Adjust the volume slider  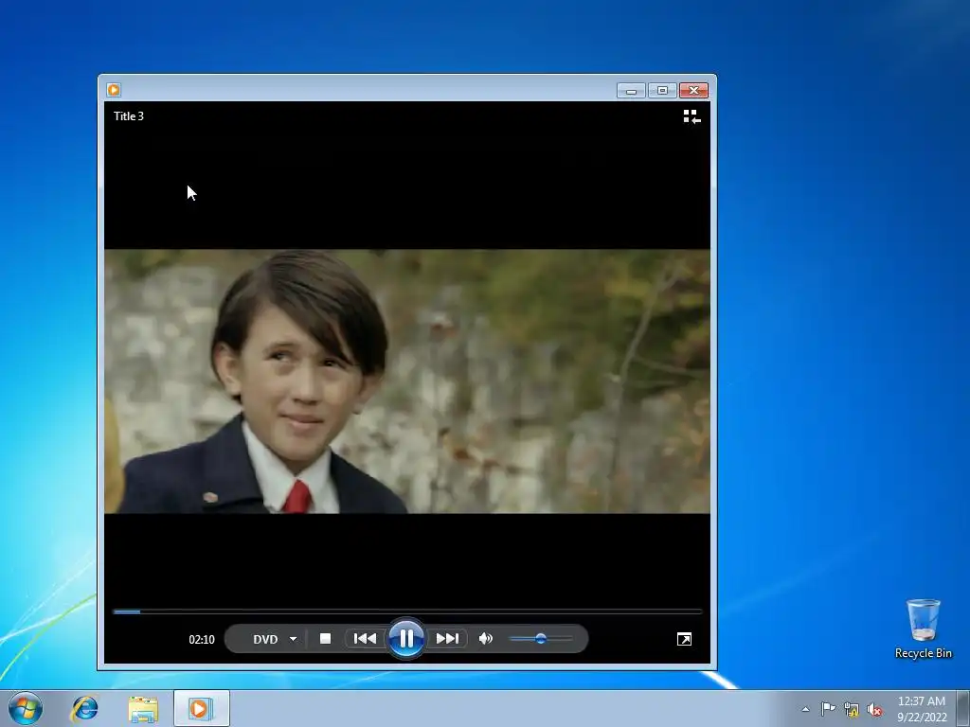point(541,639)
